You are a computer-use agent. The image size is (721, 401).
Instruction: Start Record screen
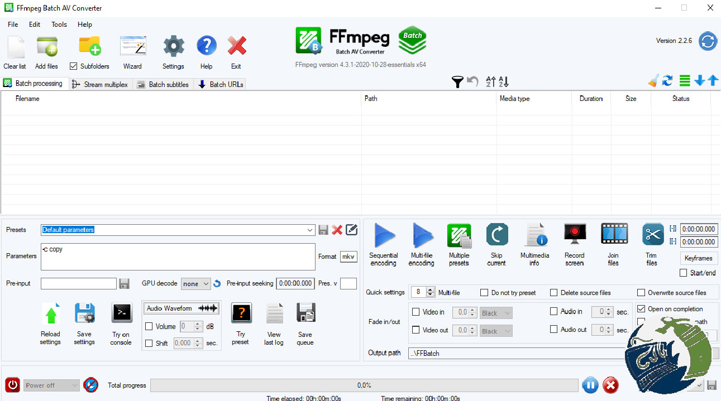click(575, 234)
